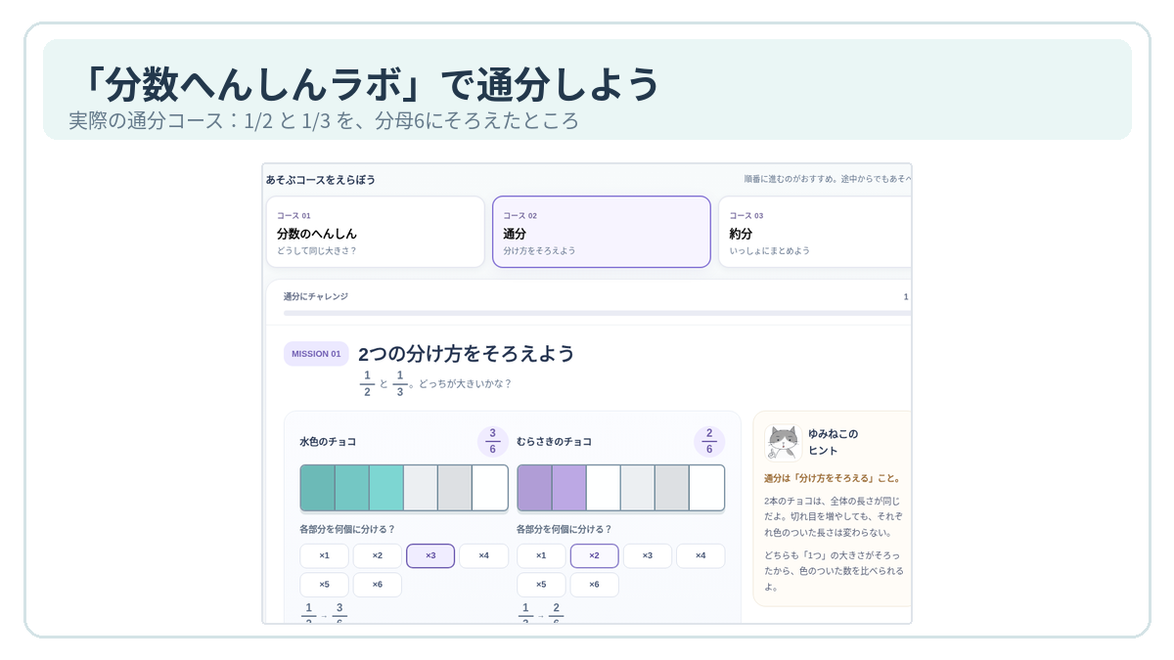Viewport: 1174px width, 660px height.
Task: Click the ゆみねこ cat hint avatar
Action: (x=783, y=442)
